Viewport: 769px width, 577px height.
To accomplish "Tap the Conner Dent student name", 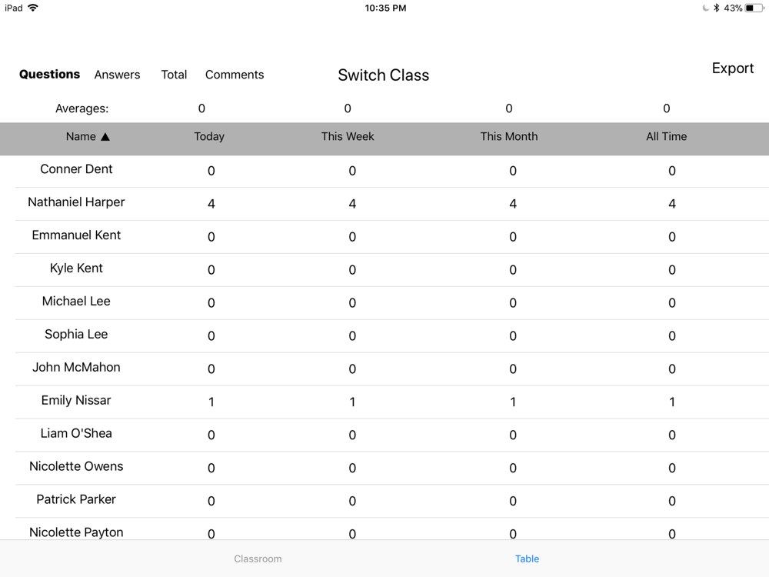I will coord(76,169).
